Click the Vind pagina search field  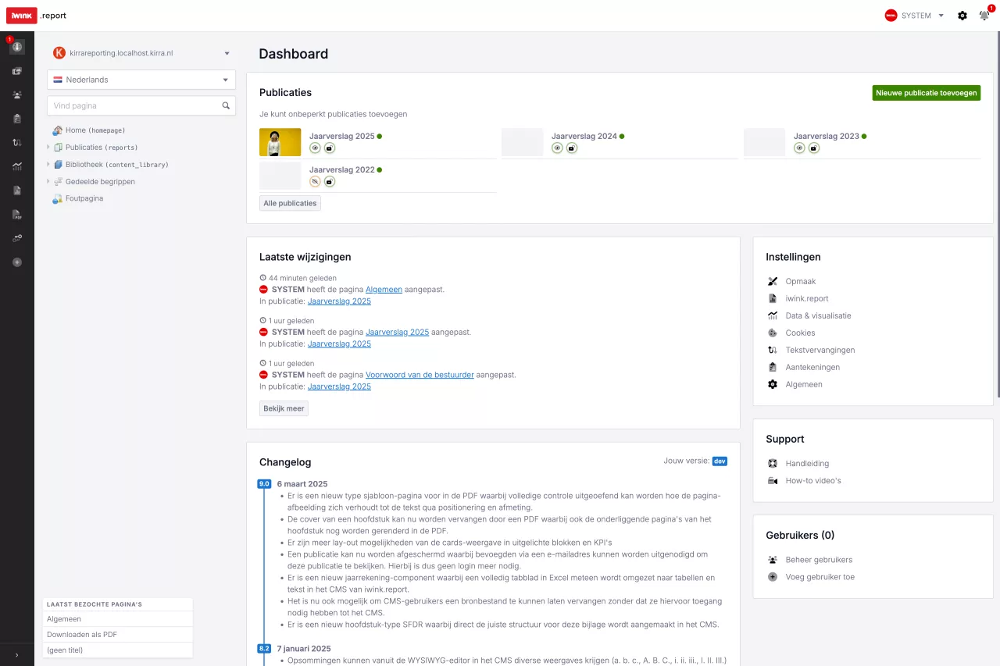pyautogui.click(x=133, y=105)
